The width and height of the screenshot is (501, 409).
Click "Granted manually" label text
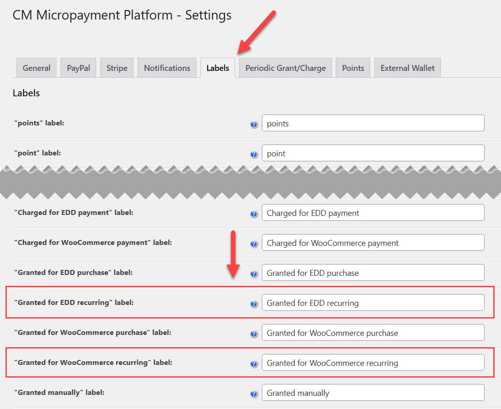pyautogui.click(x=59, y=393)
